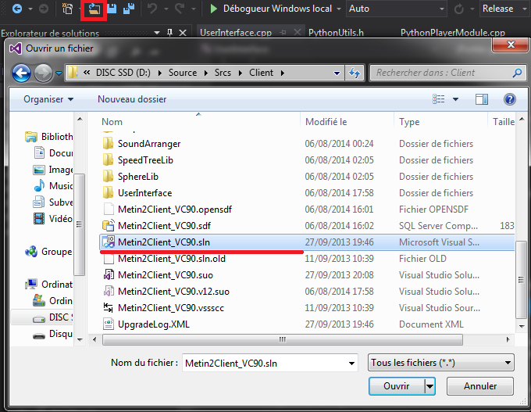Image resolution: width=531 pixels, height=412 pixels.
Task: Click the Navigate Forward toolbar icon
Action: 44,9
